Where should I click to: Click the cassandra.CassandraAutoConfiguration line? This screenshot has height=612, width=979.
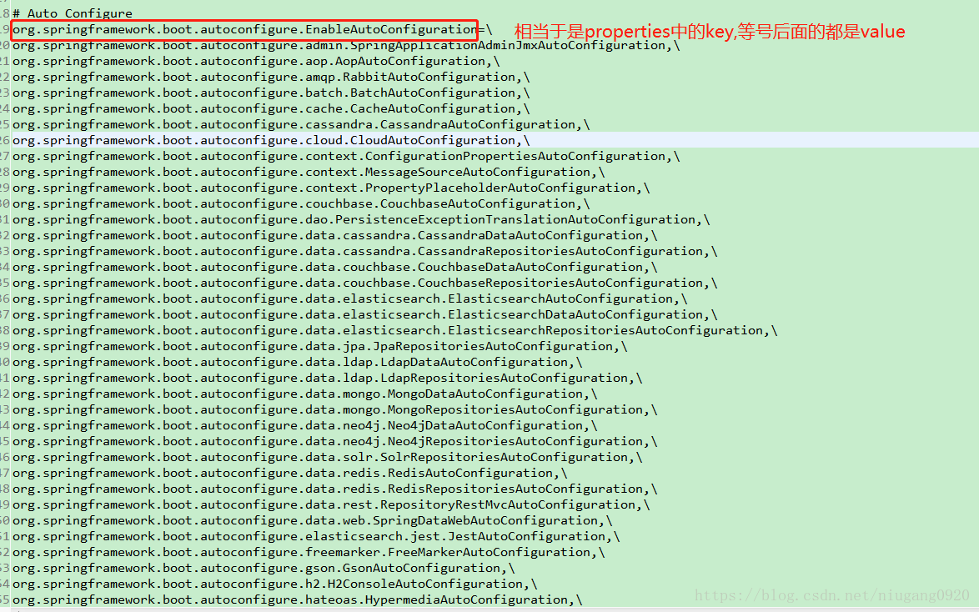pyautogui.click(x=301, y=124)
